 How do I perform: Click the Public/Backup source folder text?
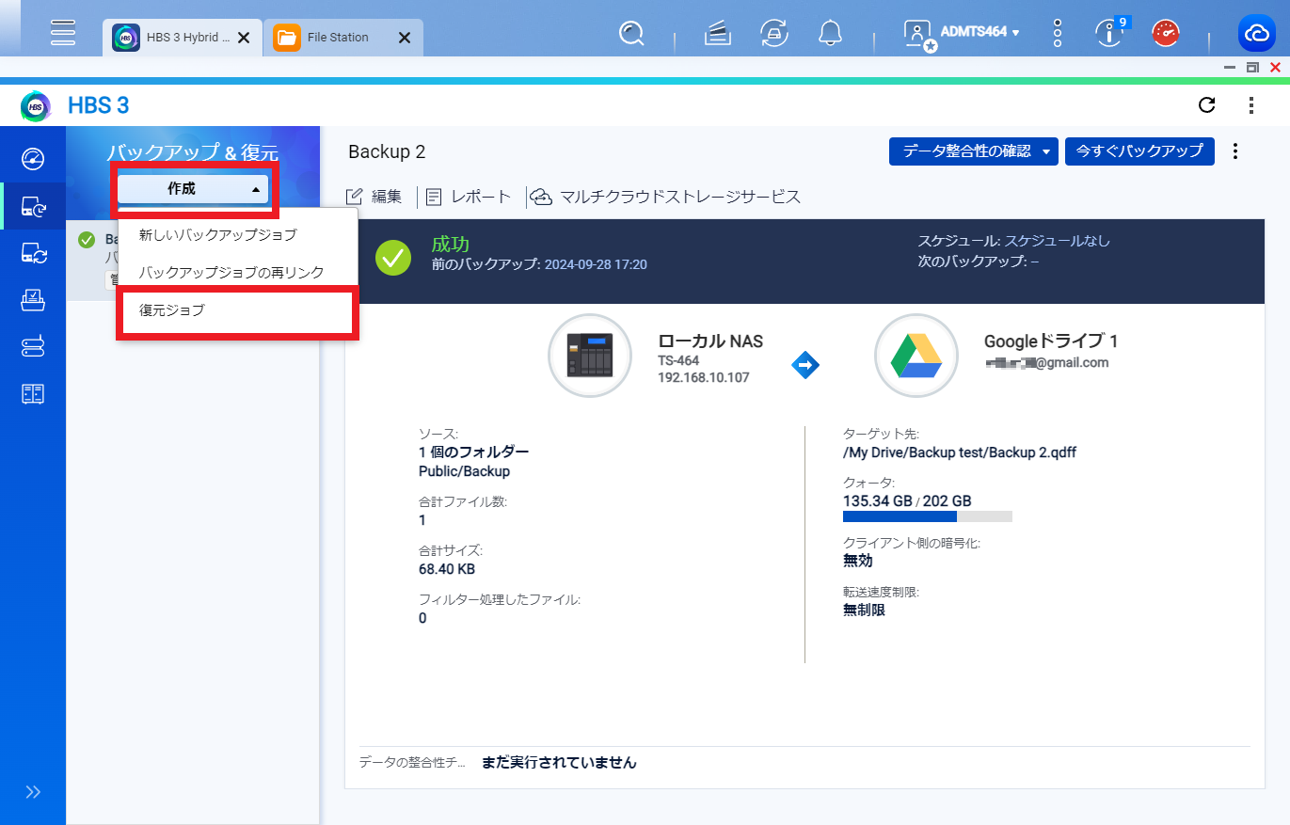coord(465,470)
